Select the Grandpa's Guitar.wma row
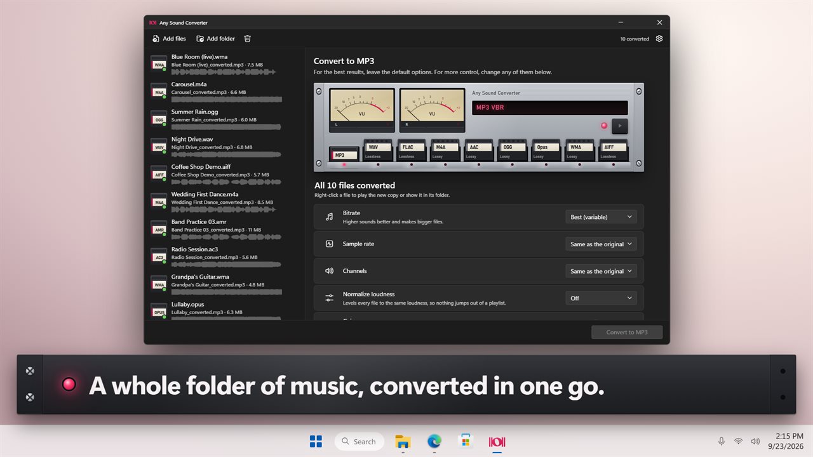The width and height of the screenshot is (813, 457). [x=225, y=284]
